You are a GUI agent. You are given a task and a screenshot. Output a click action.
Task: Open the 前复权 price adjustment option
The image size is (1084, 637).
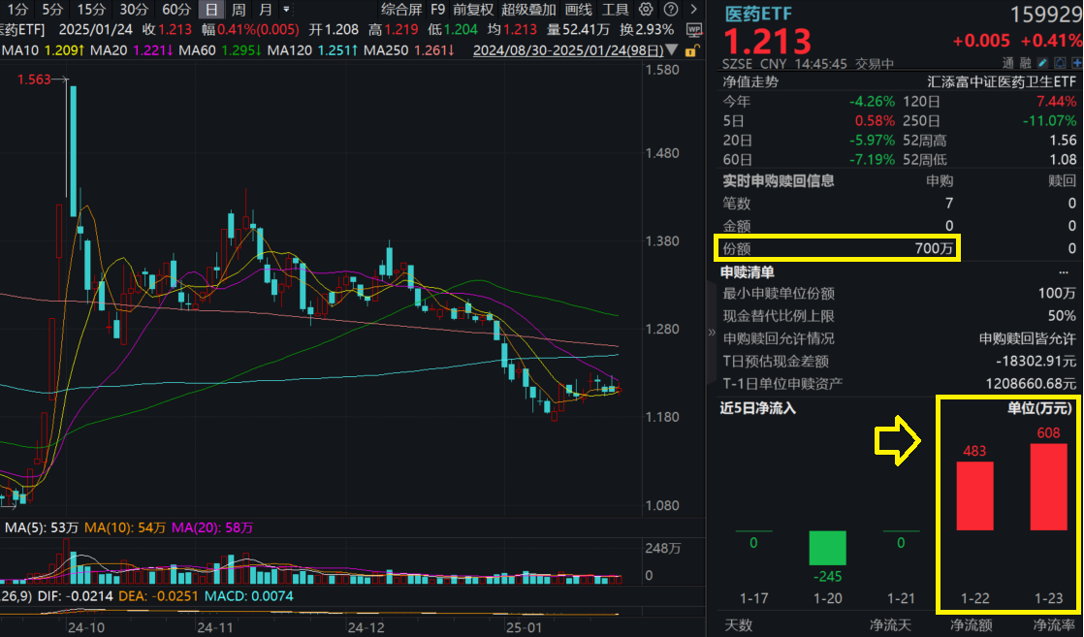473,10
